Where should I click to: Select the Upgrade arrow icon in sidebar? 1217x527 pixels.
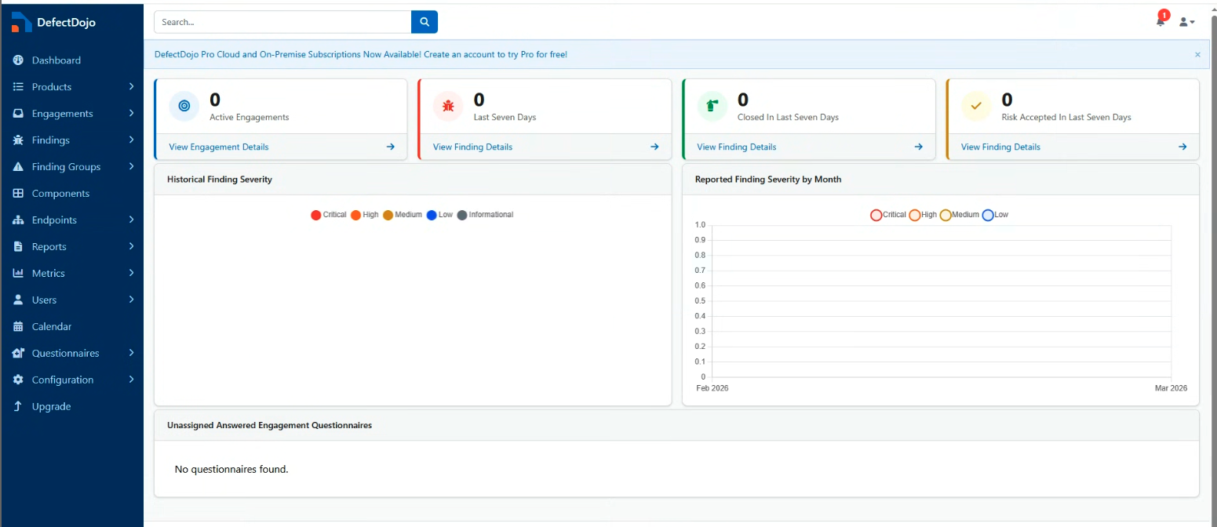click(x=17, y=406)
